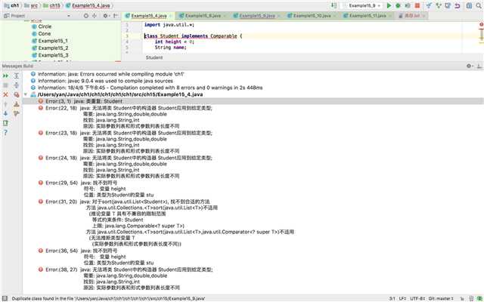This screenshot has width=484, height=302.
Task: Collapse all icon in the Project panel header
Action: 95,16
